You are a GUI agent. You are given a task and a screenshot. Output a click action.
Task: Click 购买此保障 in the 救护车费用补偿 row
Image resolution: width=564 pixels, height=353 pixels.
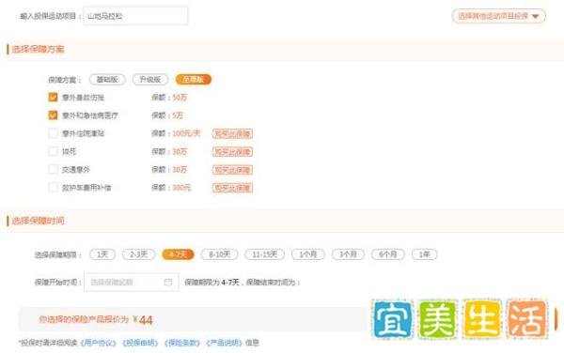232,188
